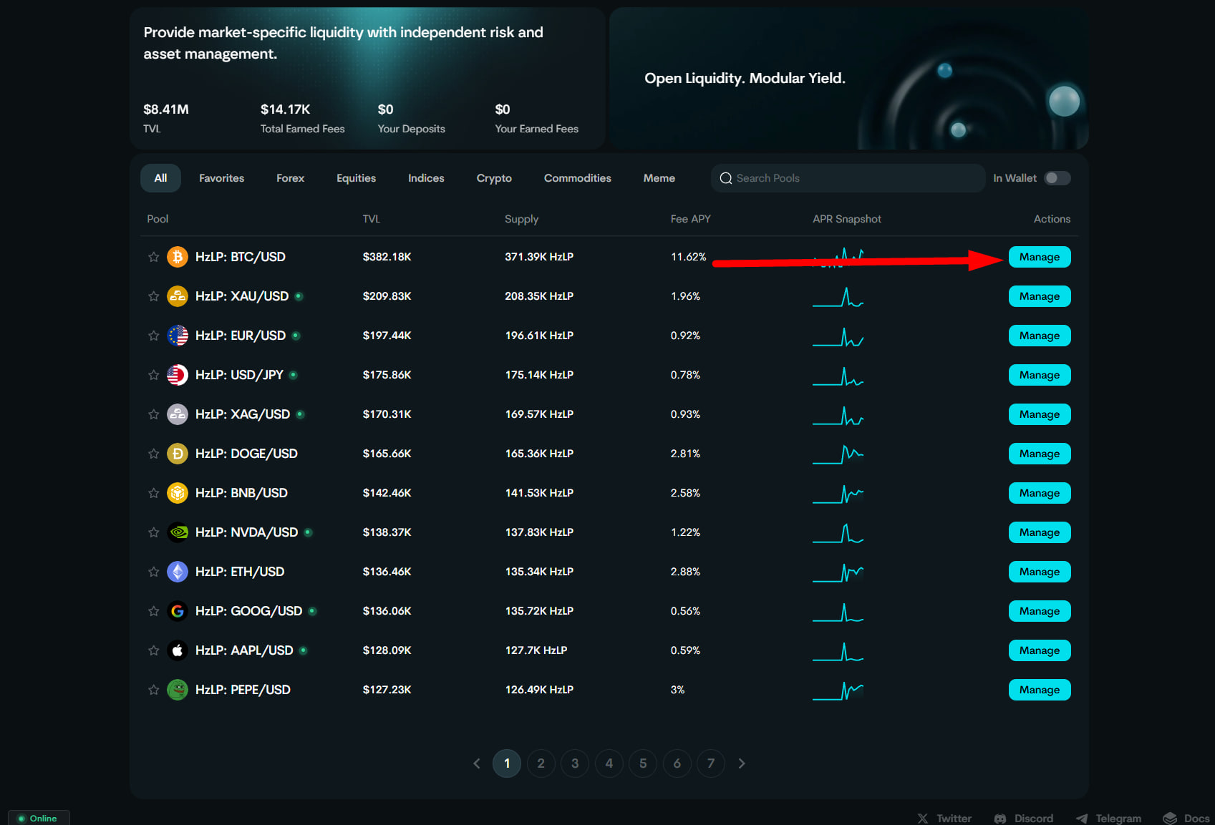The image size is (1215, 825).
Task: Toggle the In Wallet switch
Action: point(1057,178)
